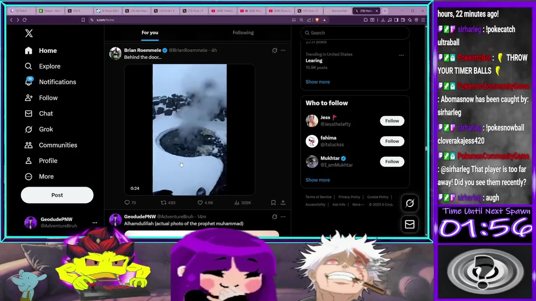Bookmark Brian Roemmele's post
This screenshot has height=301, width=536.
273,202
